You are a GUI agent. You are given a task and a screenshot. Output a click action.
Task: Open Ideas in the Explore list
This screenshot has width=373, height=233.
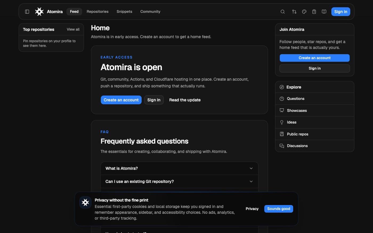click(x=315, y=122)
